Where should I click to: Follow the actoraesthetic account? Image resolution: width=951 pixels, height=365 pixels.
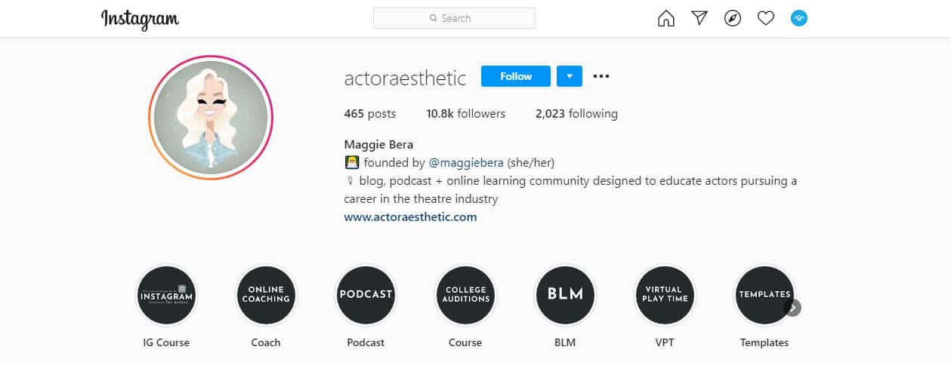pos(516,76)
